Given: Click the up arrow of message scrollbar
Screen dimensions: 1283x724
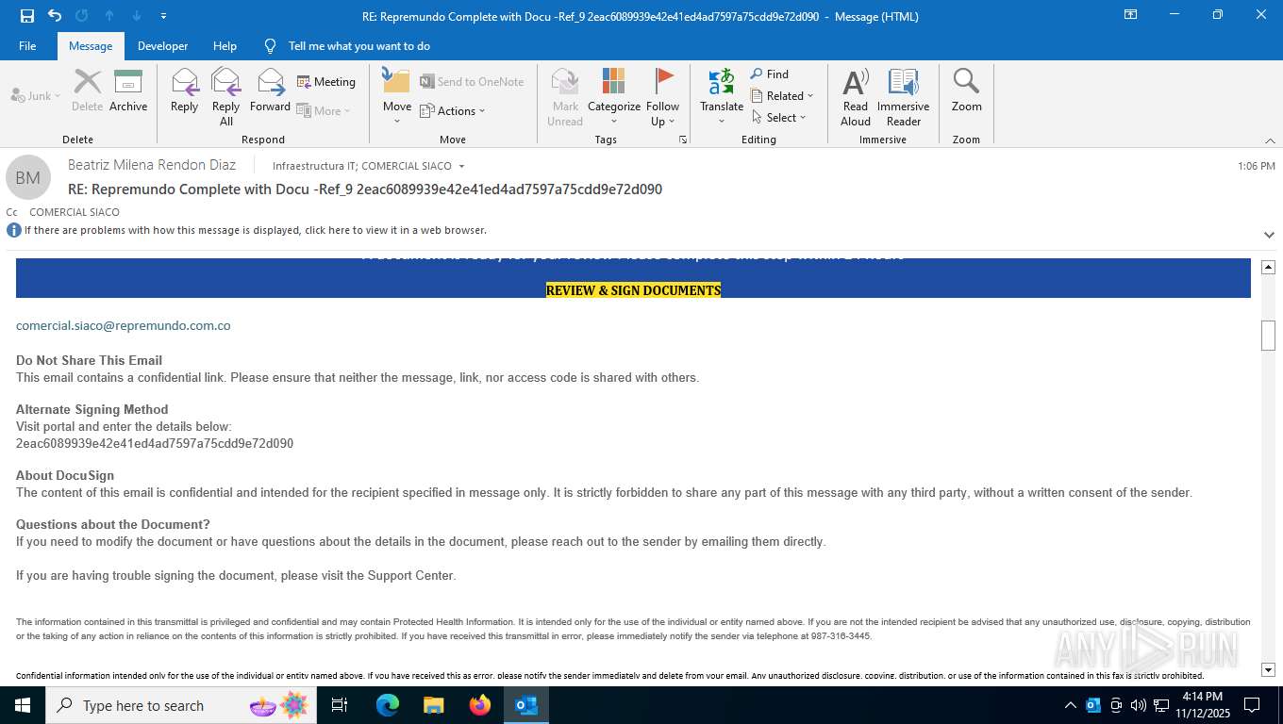Looking at the screenshot, I should pos(1268,267).
